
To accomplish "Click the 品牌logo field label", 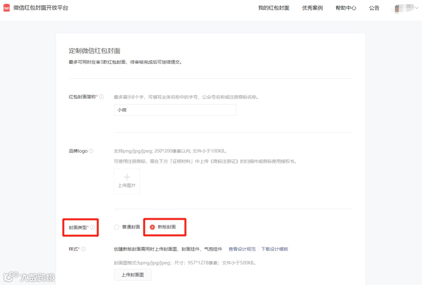I will [x=78, y=151].
